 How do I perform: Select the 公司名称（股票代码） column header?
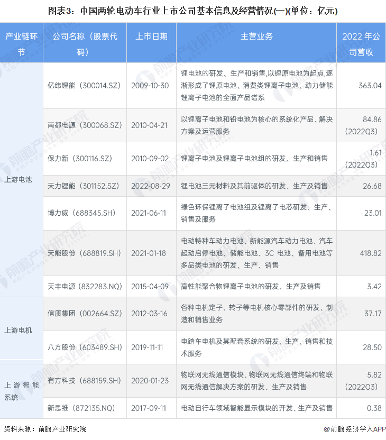[84, 44]
